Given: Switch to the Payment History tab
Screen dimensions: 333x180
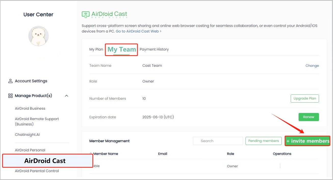Looking at the screenshot, I should tap(154, 49).
